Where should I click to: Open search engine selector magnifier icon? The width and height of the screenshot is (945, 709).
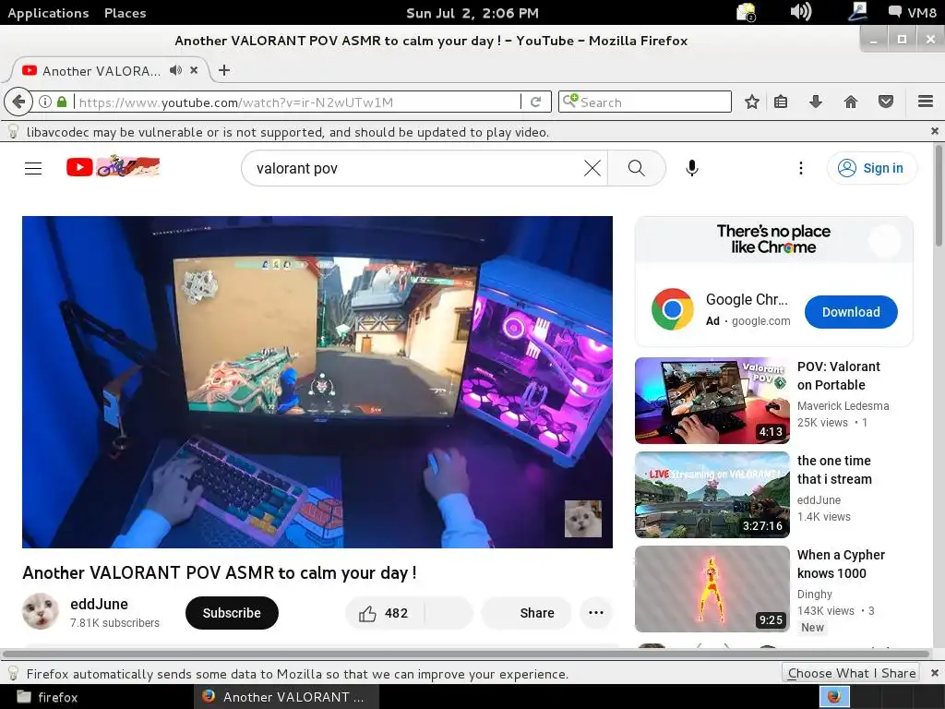click(569, 101)
